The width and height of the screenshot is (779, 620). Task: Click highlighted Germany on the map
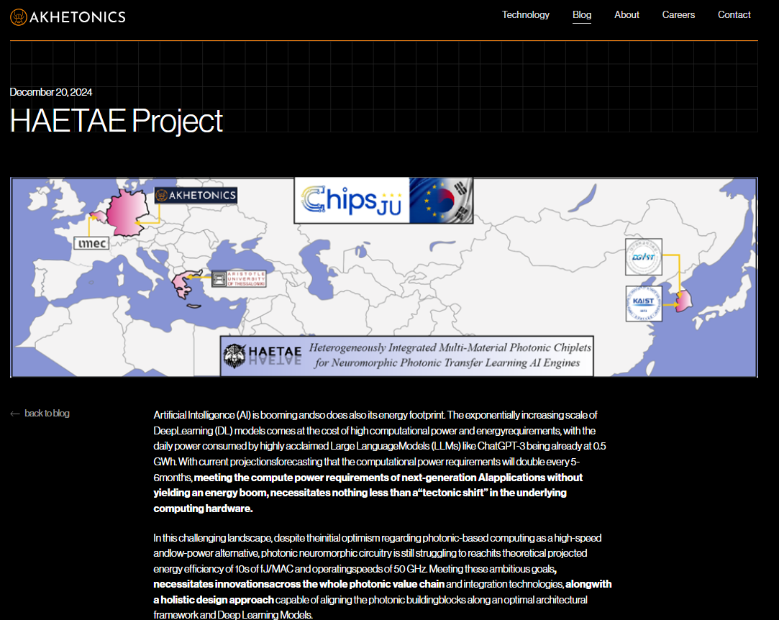[128, 213]
